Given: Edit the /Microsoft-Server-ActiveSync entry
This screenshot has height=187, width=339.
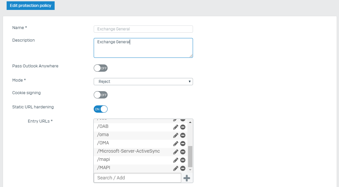Looking at the screenshot, I should coord(175,152).
